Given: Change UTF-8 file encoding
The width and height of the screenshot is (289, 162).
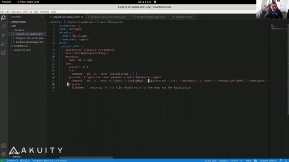Looking at the screenshot, I should [234, 161].
